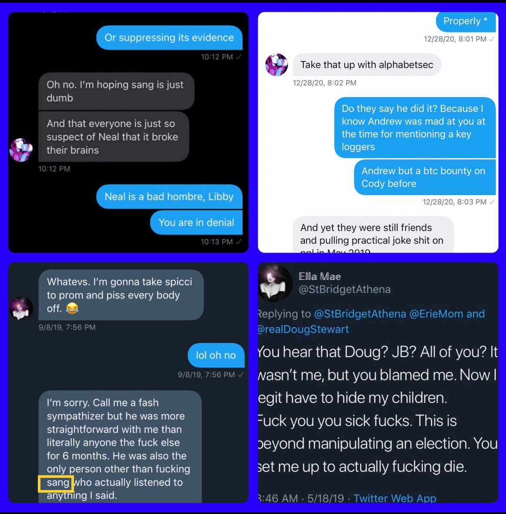This screenshot has width=506, height=514.
Task: Open Ella Mae's profile picture
Action: tap(275, 283)
